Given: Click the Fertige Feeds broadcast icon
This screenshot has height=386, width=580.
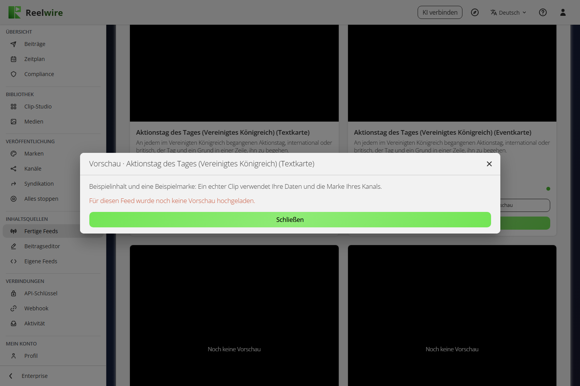Looking at the screenshot, I should coord(14,231).
